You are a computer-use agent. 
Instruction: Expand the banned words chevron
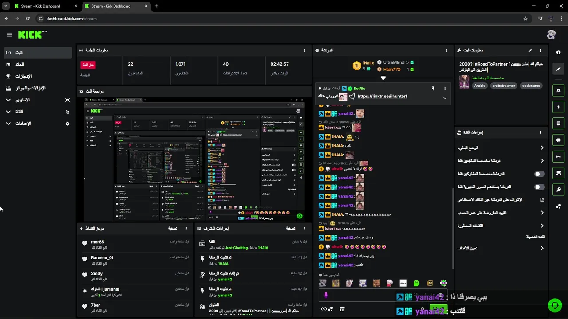(x=542, y=226)
